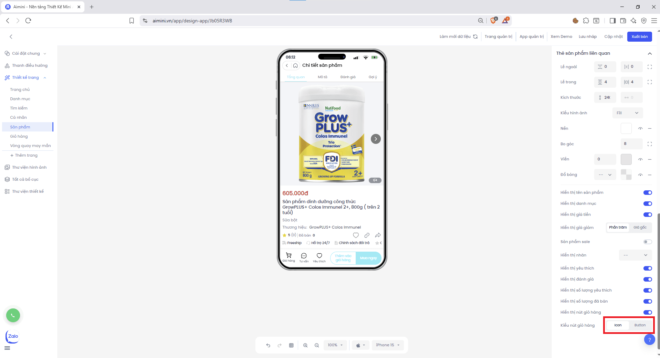Enable the Sản phẩm sale switch
The width and height of the screenshot is (660, 358).
[647, 242]
